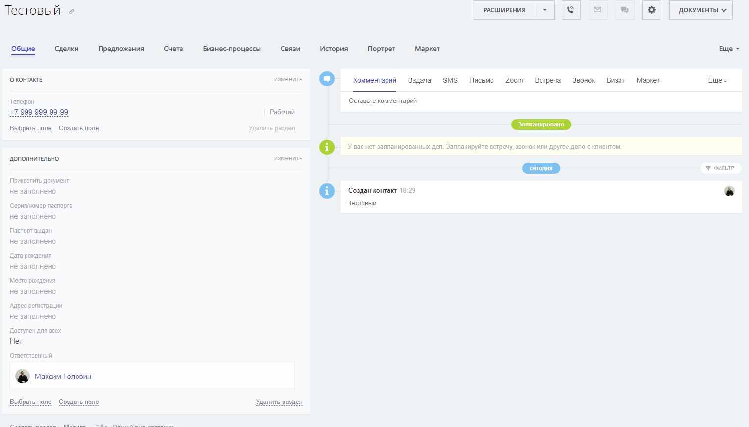749x427 pixels.
Task: Open the Максим Головин responsible user link
Action: point(63,377)
